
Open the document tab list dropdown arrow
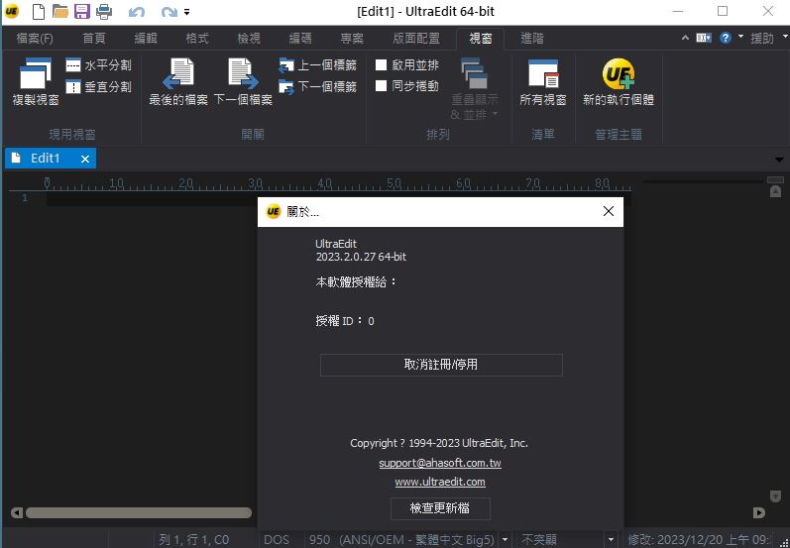click(779, 160)
